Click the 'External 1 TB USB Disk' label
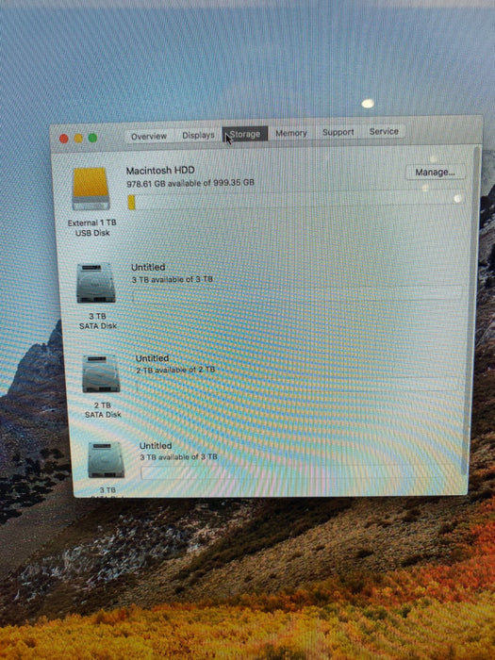The width and height of the screenshot is (495, 660). point(92,228)
